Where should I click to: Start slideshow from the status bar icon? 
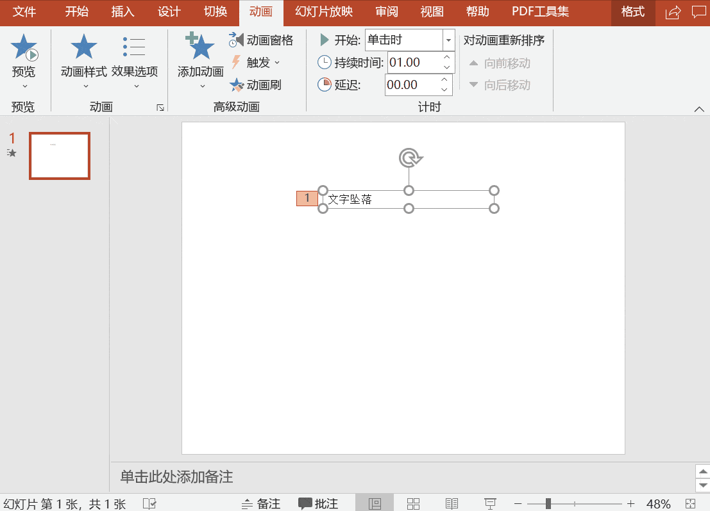tap(491, 502)
